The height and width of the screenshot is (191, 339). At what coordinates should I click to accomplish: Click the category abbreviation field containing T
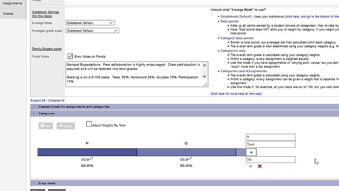tap(270, 137)
